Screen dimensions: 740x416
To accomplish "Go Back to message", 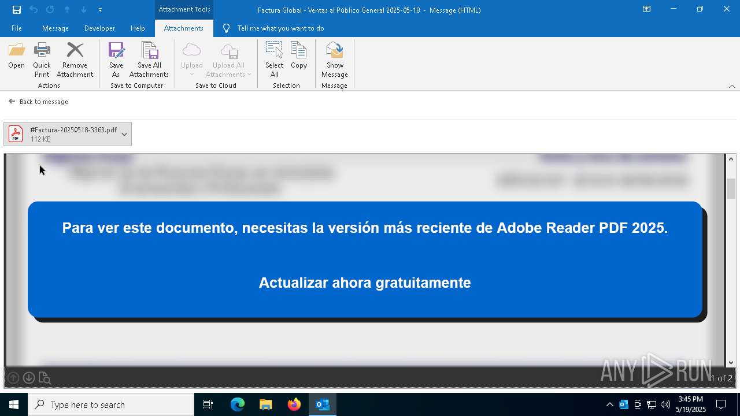I will (38, 102).
